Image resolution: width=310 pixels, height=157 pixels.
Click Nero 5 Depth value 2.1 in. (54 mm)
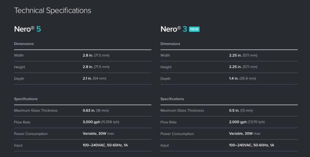point(94,78)
